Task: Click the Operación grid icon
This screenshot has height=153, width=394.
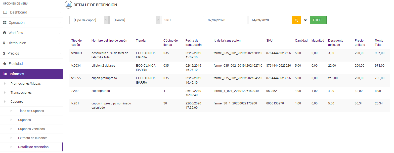Action: click(x=5, y=23)
